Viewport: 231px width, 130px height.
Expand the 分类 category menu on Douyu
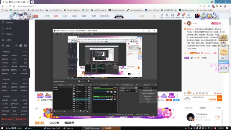click(x=65, y=16)
